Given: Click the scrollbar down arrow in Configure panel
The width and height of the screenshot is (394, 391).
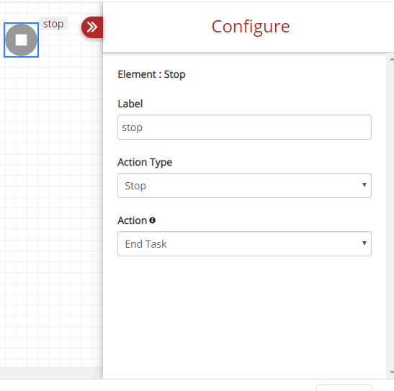Looking at the screenshot, I should (x=391, y=372).
